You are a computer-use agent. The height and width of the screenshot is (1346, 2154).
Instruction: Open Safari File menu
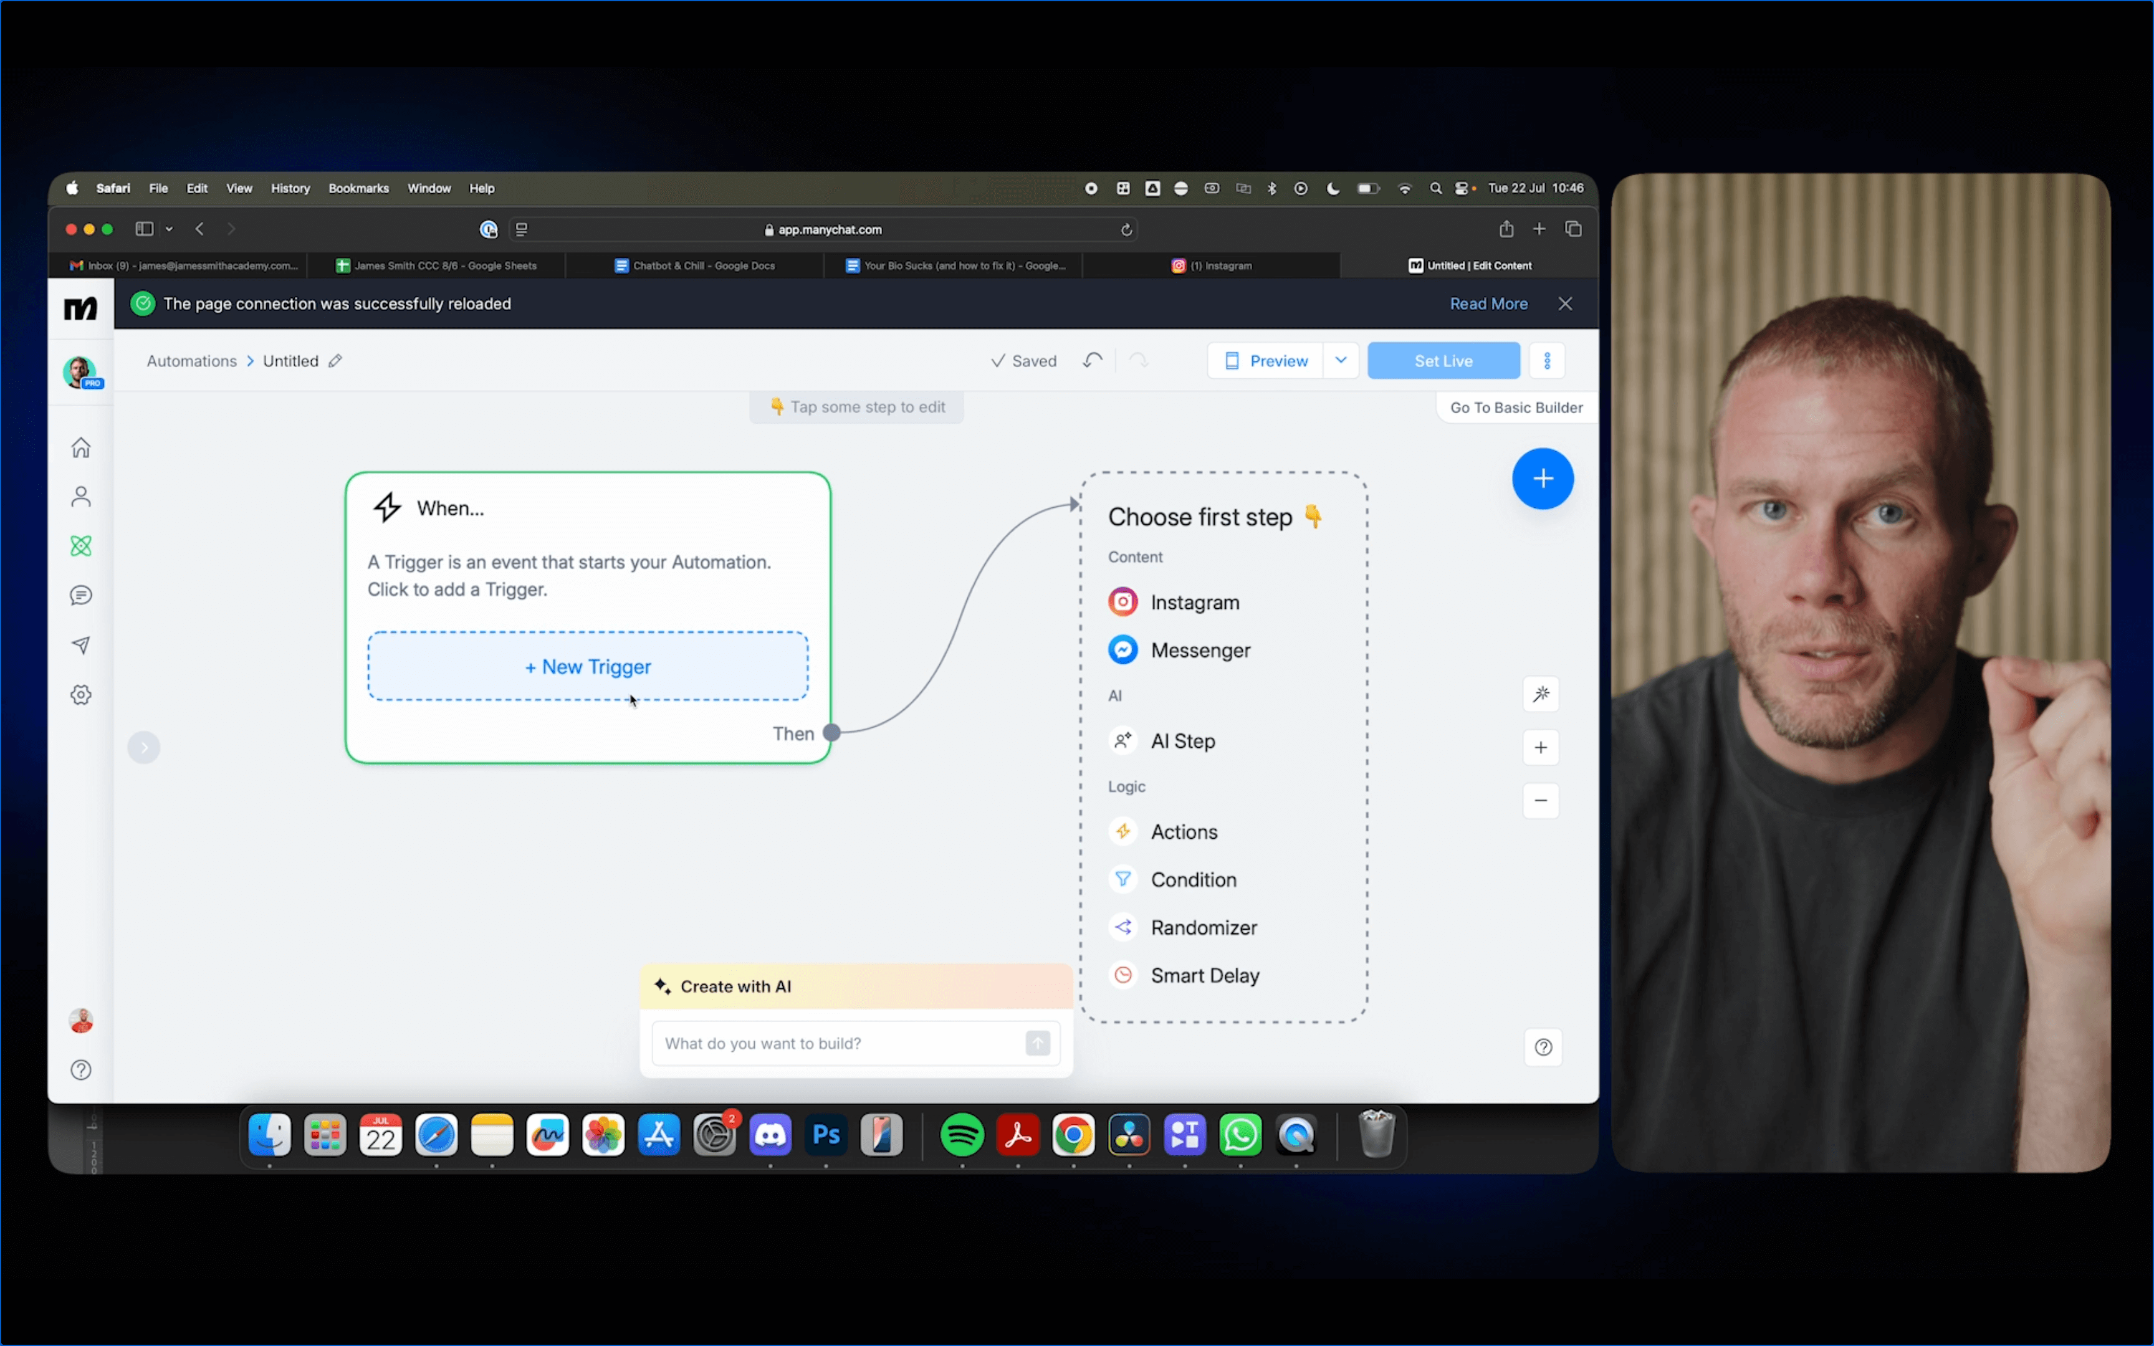pos(158,189)
